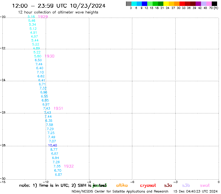Viewport: 221px width, 194px height.
Task: Click the 6.50 wave height value
Action: 38,60
